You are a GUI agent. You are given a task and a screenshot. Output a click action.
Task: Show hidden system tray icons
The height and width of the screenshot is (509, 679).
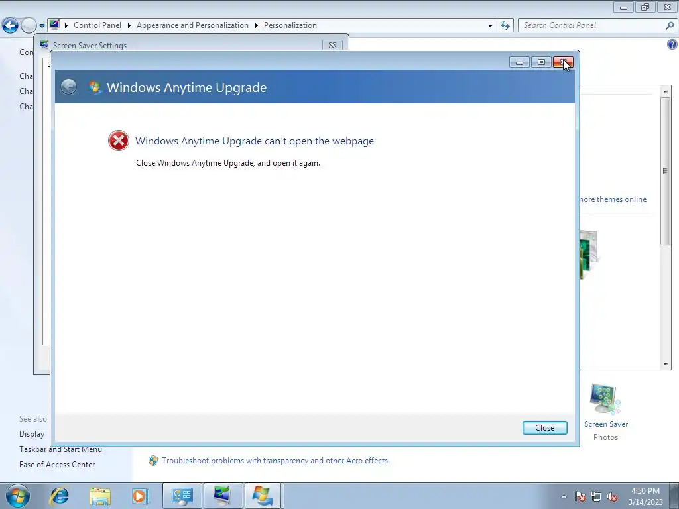point(564,496)
